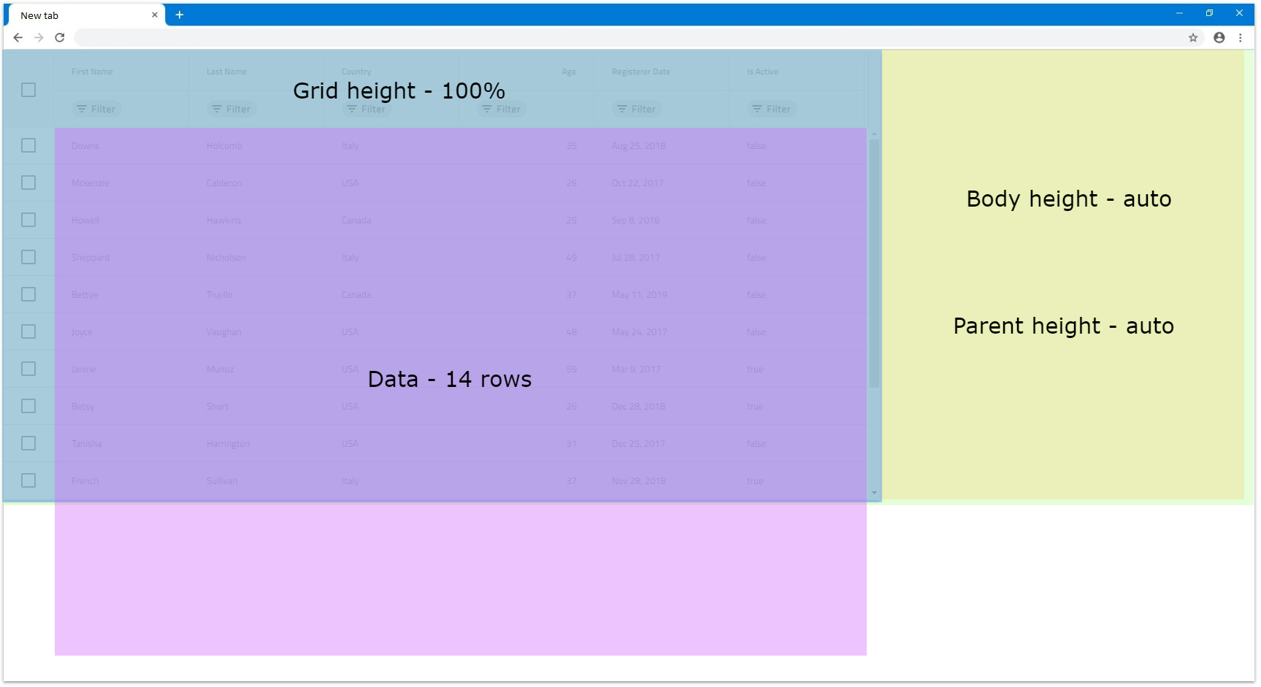1261x687 pixels.
Task: Open the browser three-dot menu
Action: pyautogui.click(x=1240, y=38)
